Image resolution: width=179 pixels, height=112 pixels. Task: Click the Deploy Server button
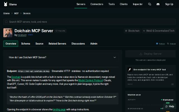(150, 54)
